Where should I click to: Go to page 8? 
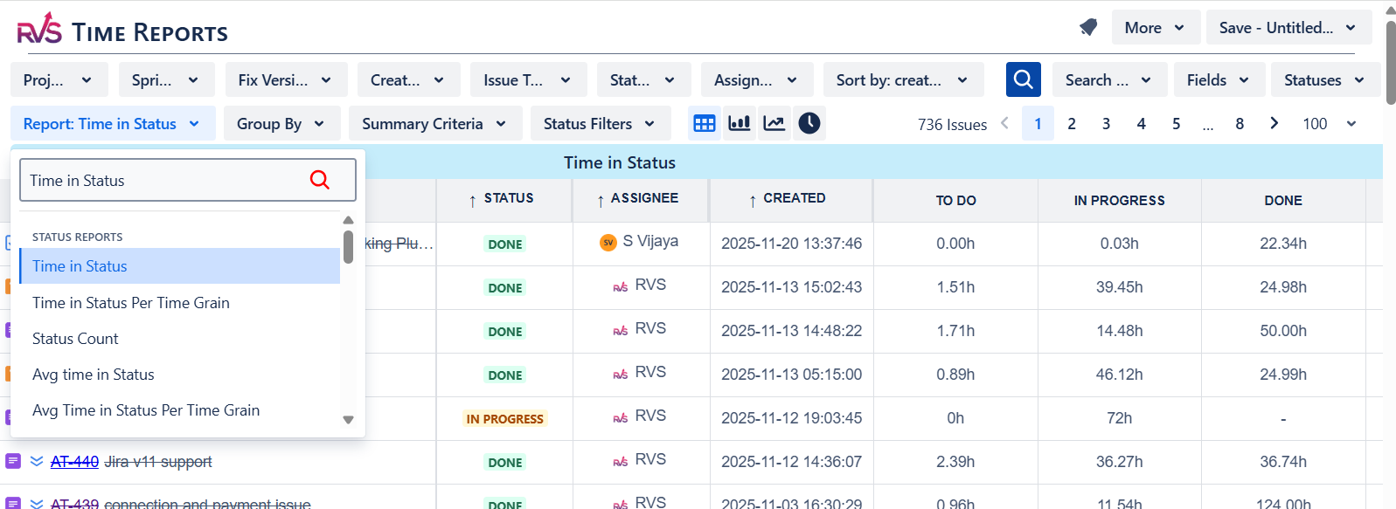1240,123
